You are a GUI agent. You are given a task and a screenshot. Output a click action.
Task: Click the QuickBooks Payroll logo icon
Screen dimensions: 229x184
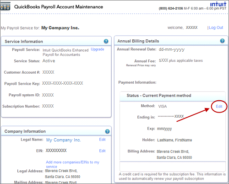(x=5, y=6)
